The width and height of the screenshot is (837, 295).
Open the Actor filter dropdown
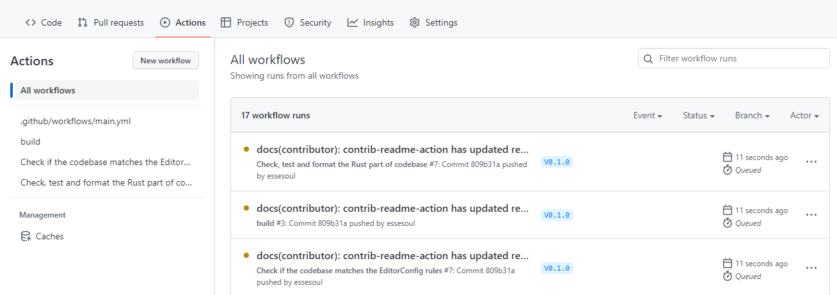coord(804,116)
